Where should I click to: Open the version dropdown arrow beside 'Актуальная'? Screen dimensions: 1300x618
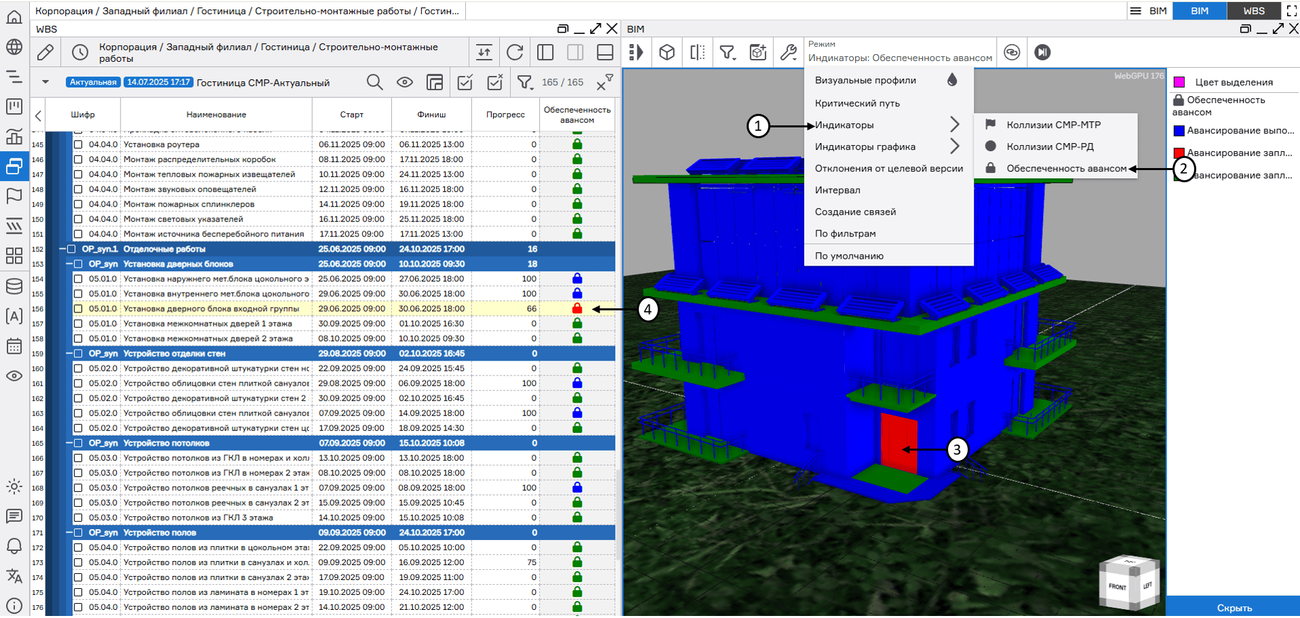45,83
